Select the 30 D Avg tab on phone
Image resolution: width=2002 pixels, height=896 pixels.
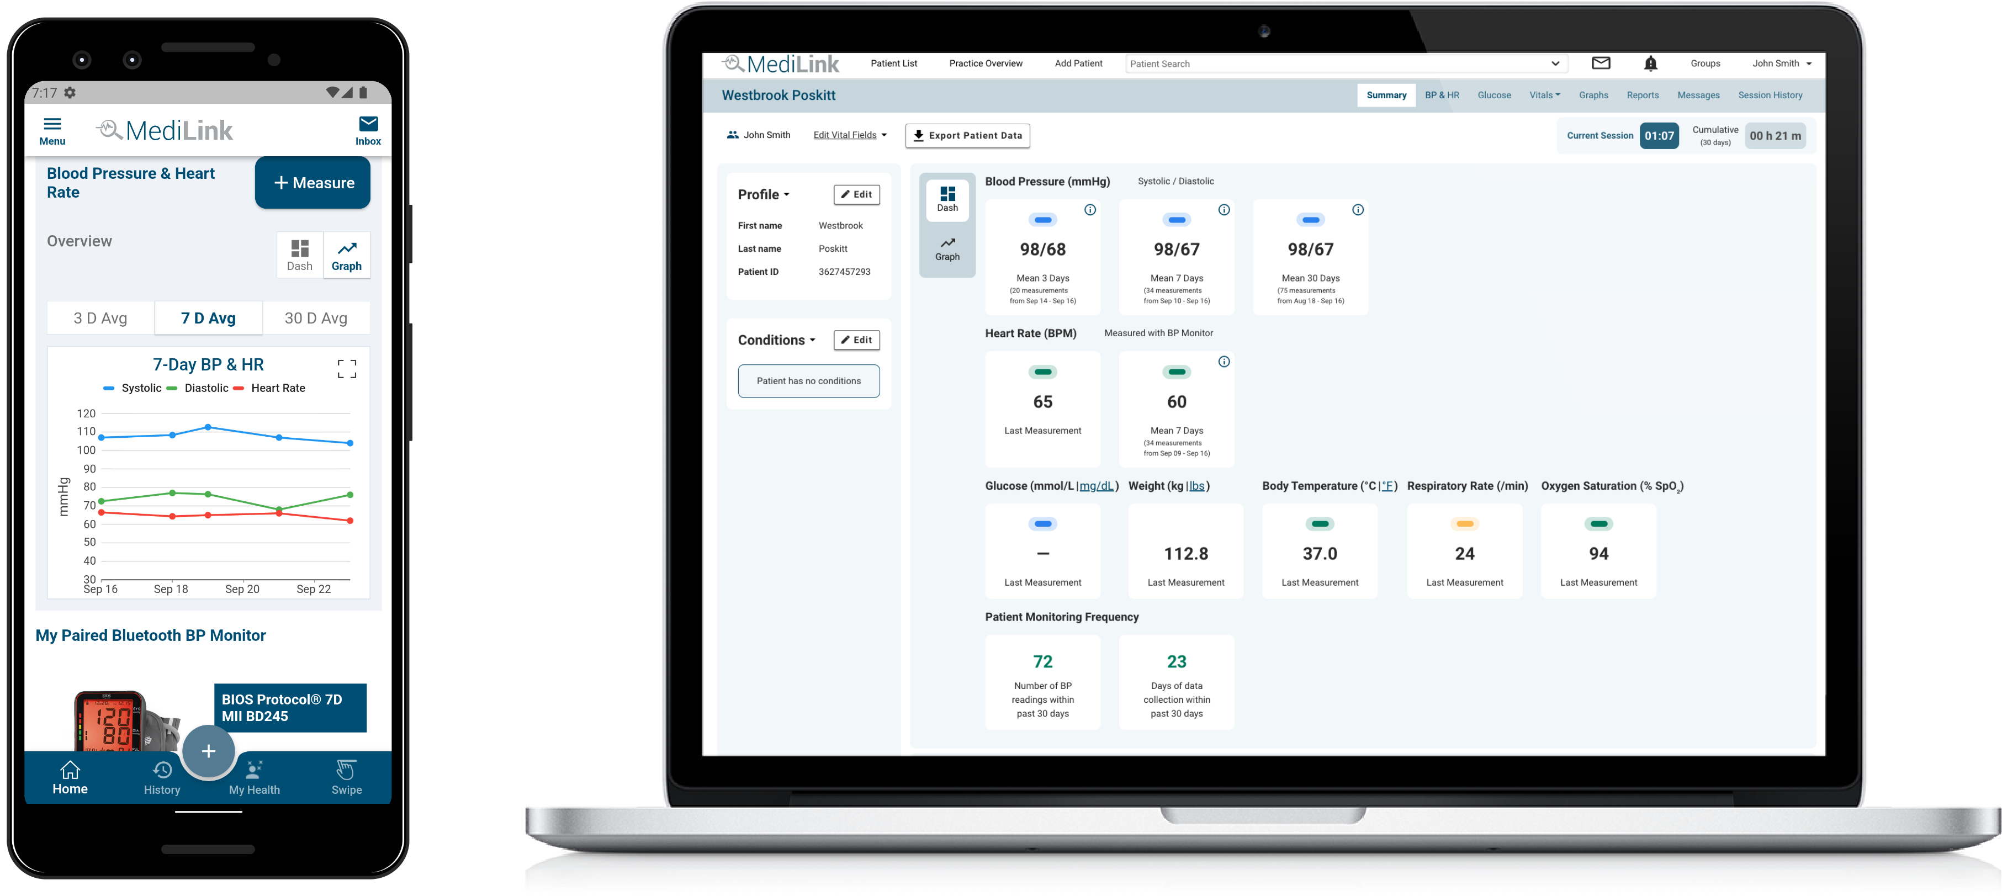click(315, 318)
